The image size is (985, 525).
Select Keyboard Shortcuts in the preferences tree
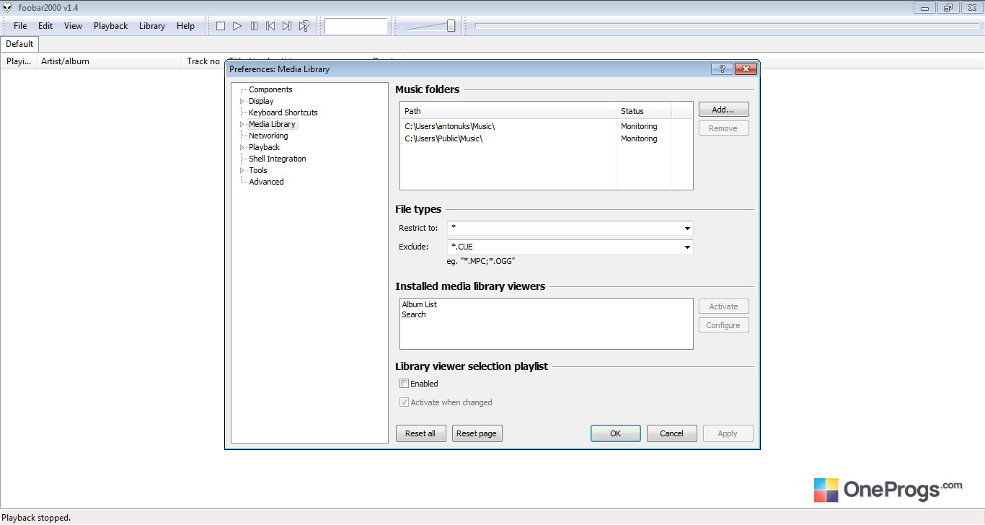[283, 112]
